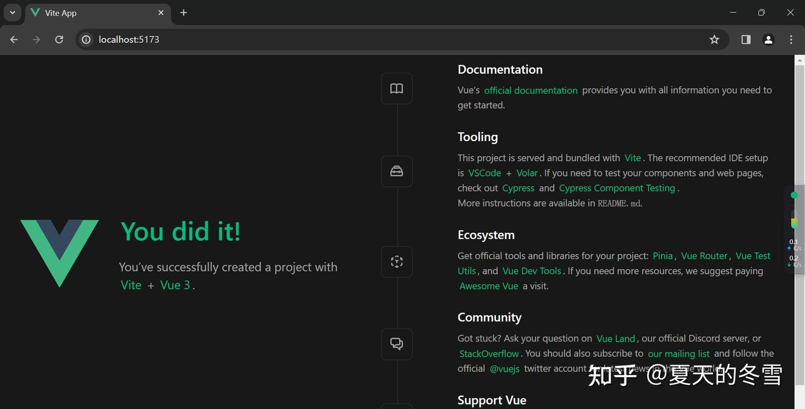
Task: Open the Pinia link
Action: [x=662, y=256]
